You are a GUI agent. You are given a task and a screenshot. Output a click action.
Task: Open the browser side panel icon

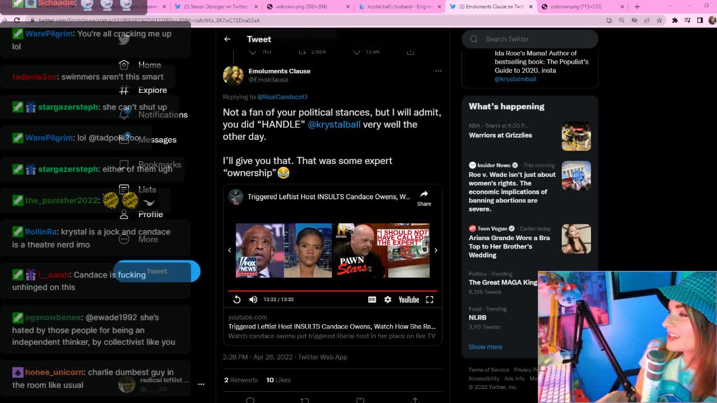pos(700,20)
